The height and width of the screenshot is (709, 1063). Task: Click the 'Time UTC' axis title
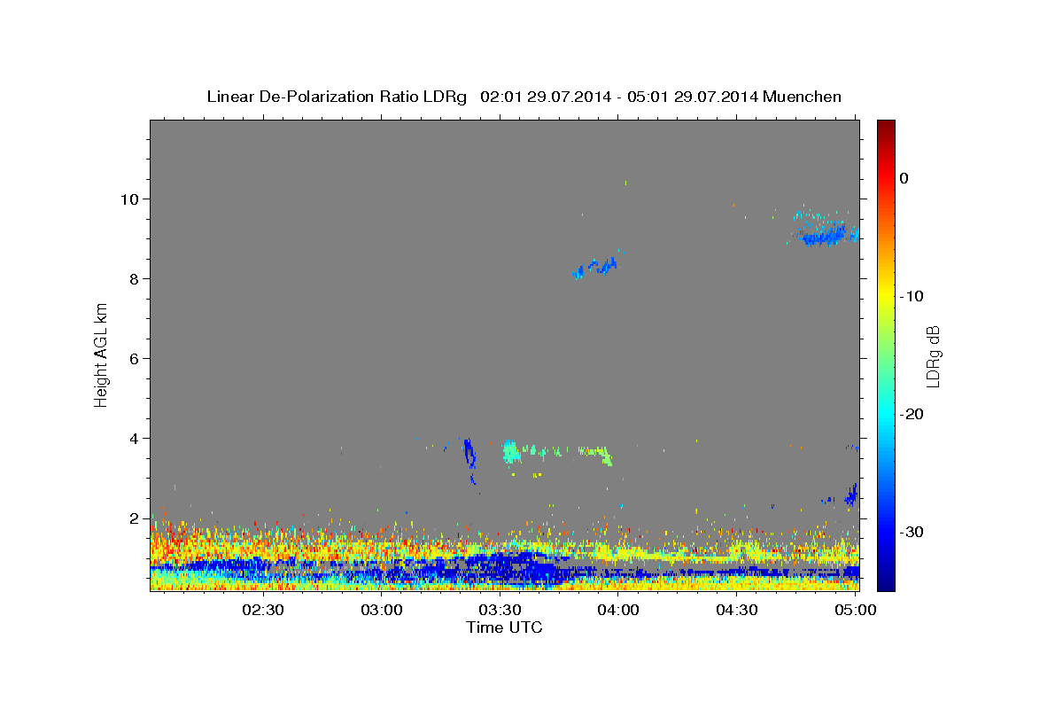[x=504, y=627]
